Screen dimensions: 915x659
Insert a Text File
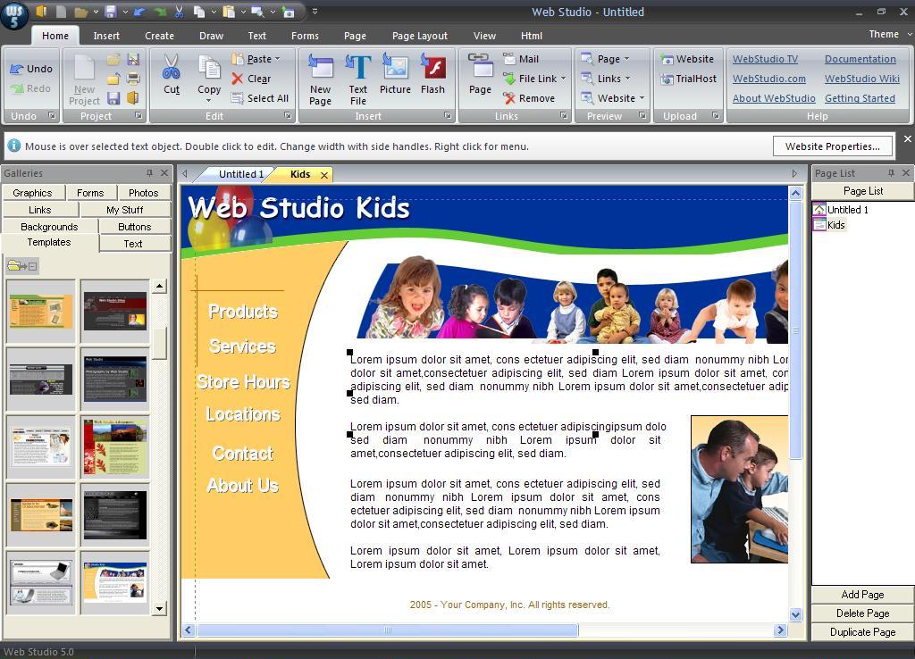pos(357,76)
